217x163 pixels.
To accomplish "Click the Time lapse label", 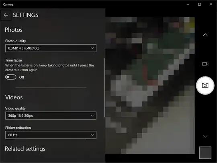I will (x=13, y=60).
